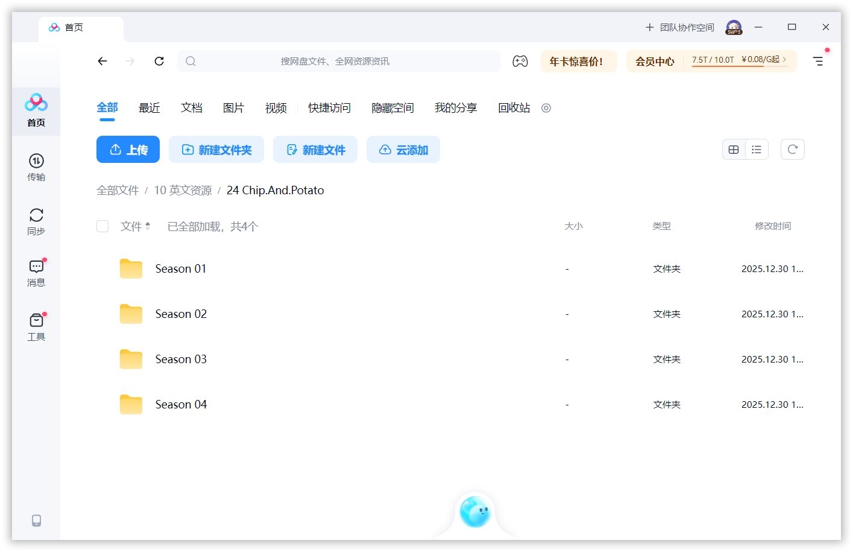Open the 同步 (Sync) panel
The height and width of the screenshot is (552, 853).
pos(36,220)
